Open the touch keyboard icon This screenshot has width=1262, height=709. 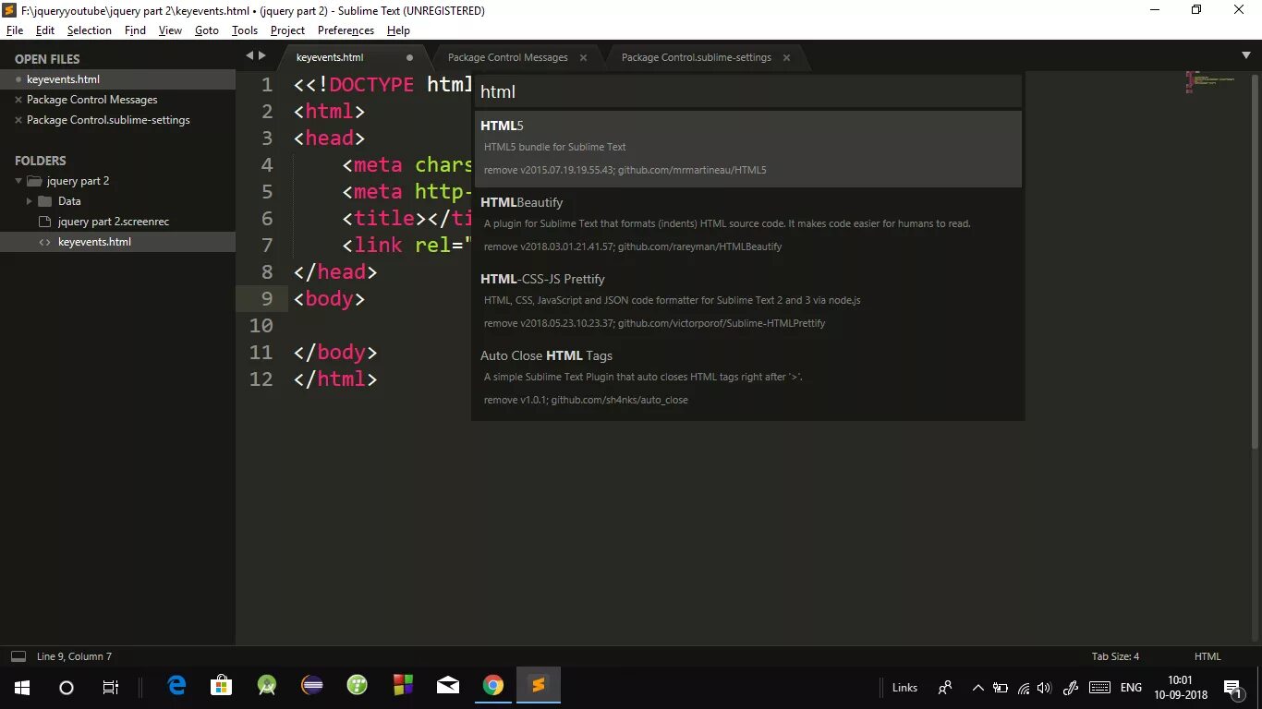coord(1099,687)
